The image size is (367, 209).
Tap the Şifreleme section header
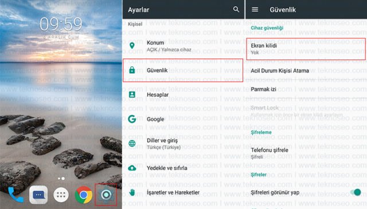pyautogui.click(x=261, y=132)
